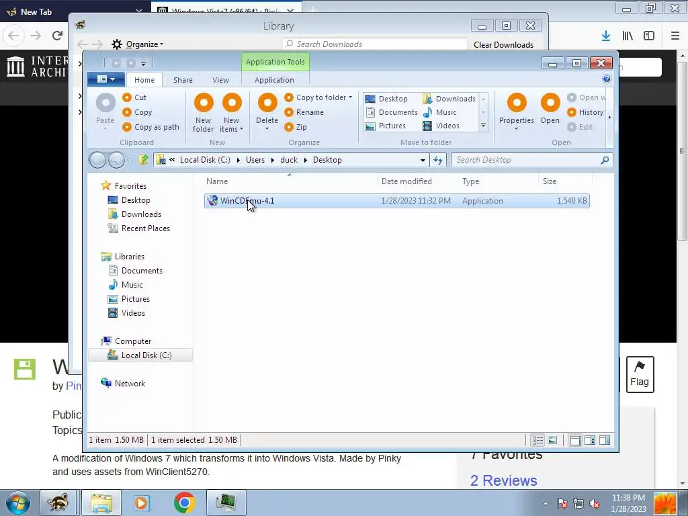Screen dimensions: 688x516
Task: Click the Delete button in ribbon
Action: 267,113
